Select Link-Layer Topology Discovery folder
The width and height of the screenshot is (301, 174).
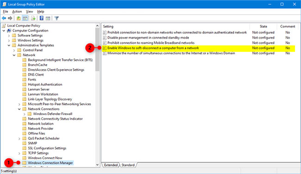coord(50,99)
